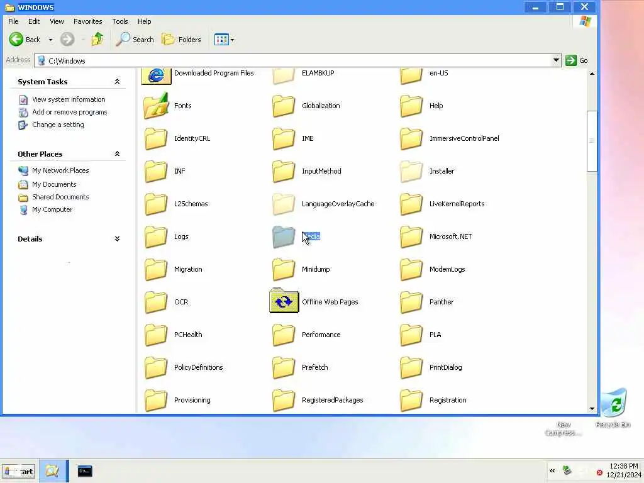Viewport: 644px width, 483px height.
Task: Click the PCHealth folder name
Action: pos(188,335)
